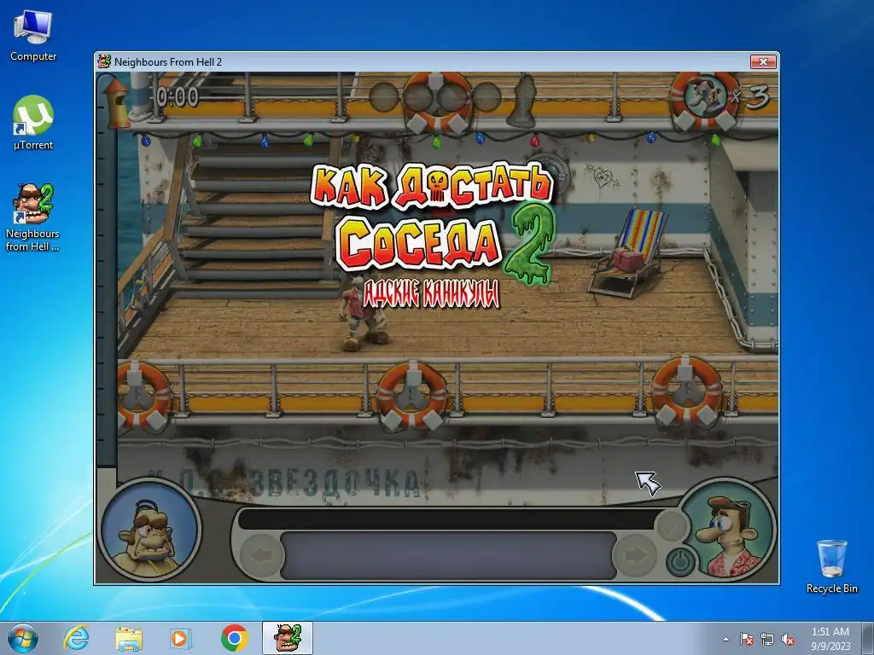This screenshot has height=655, width=874.
Task: Click the striped deck chair
Action: (631, 252)
